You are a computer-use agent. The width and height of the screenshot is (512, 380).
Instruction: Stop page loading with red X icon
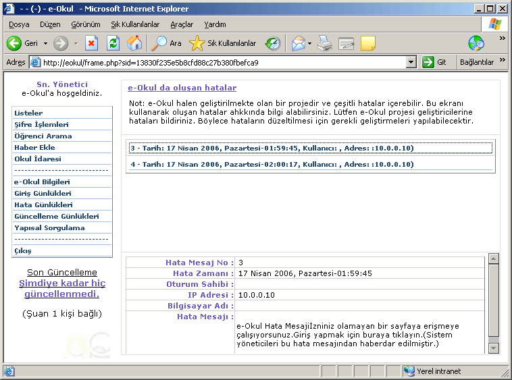(91, 43)
